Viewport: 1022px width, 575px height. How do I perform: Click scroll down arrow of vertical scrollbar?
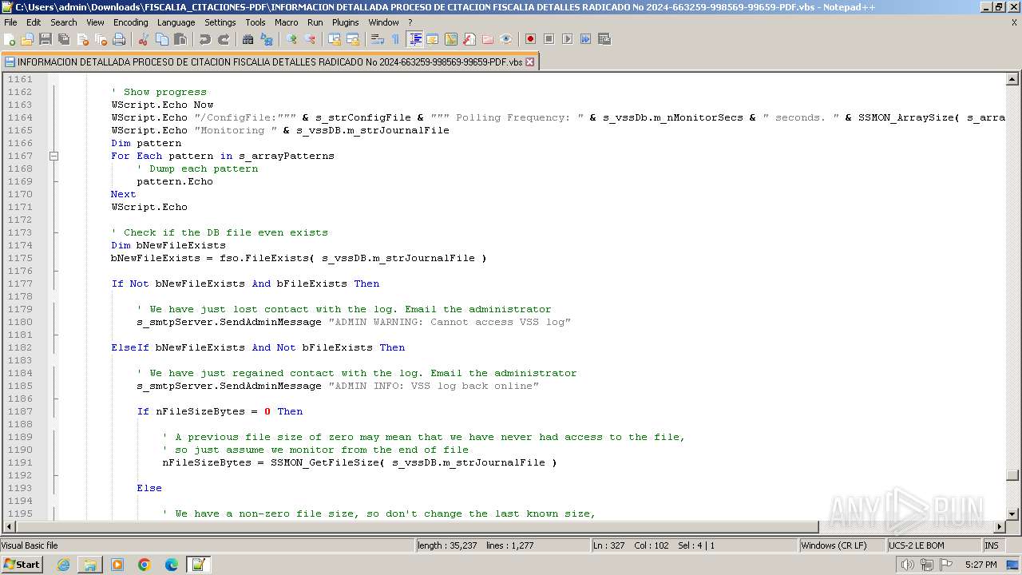coord(1012,514)
